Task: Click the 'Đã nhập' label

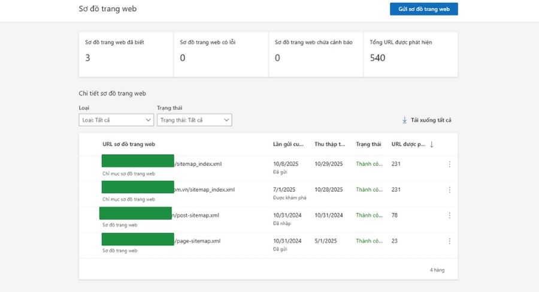Action: coord(281,224)
